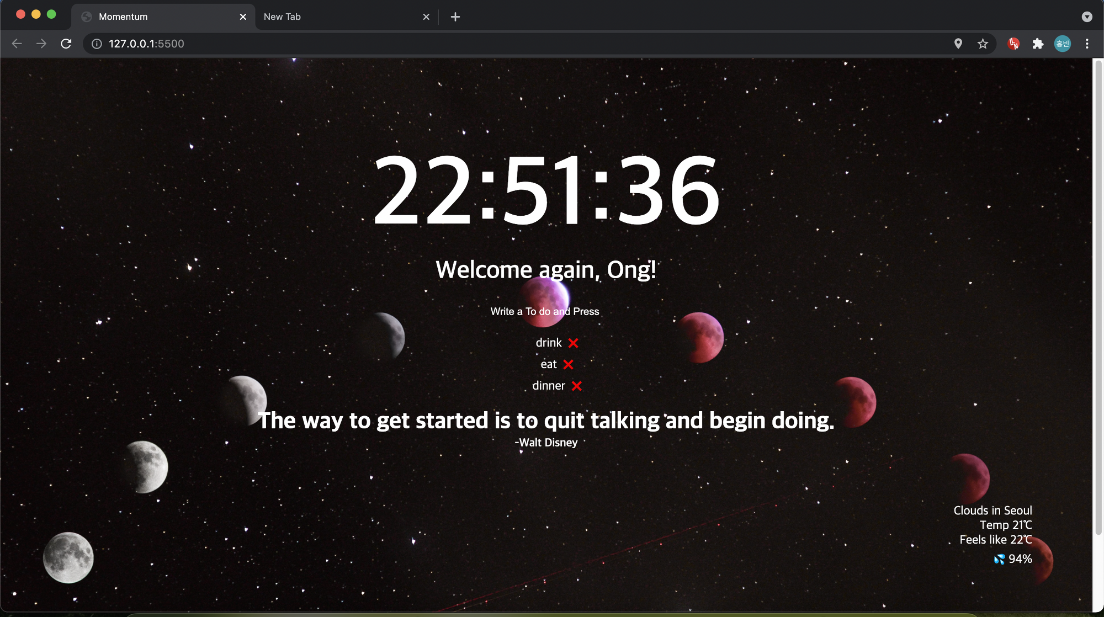Open a new tab with plus button
The height and width of the screenshot is (617, 1104).
455,17
